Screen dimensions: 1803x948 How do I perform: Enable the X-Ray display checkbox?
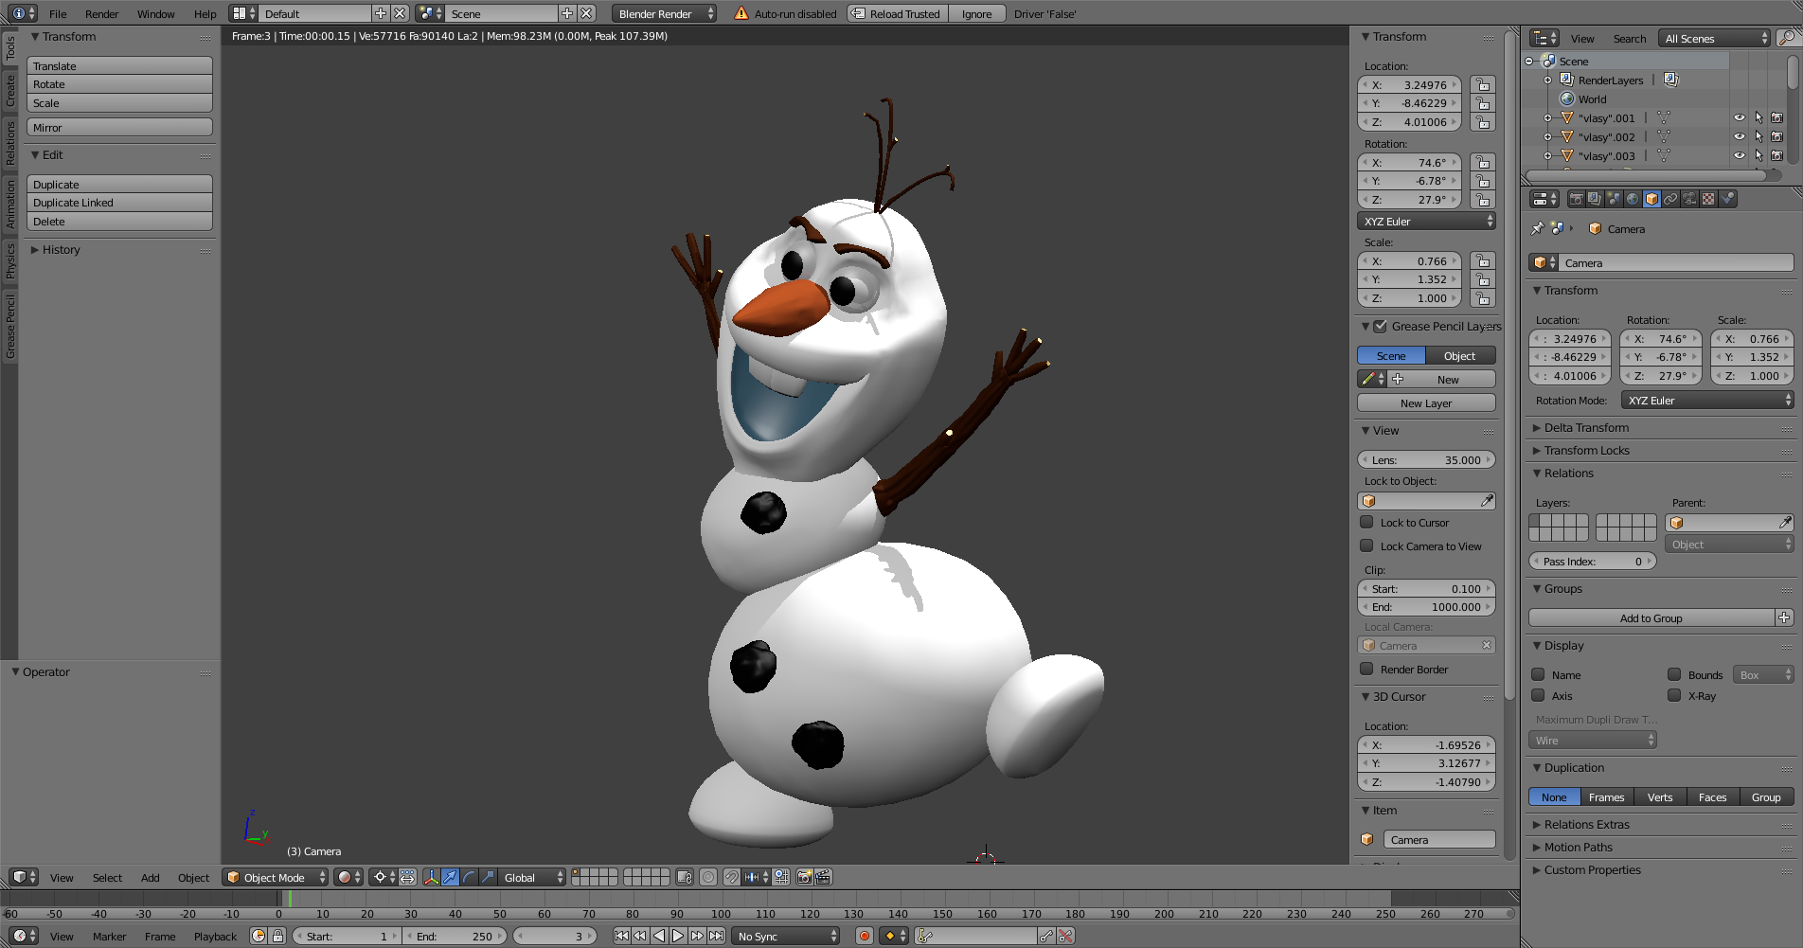[1674, 696]
